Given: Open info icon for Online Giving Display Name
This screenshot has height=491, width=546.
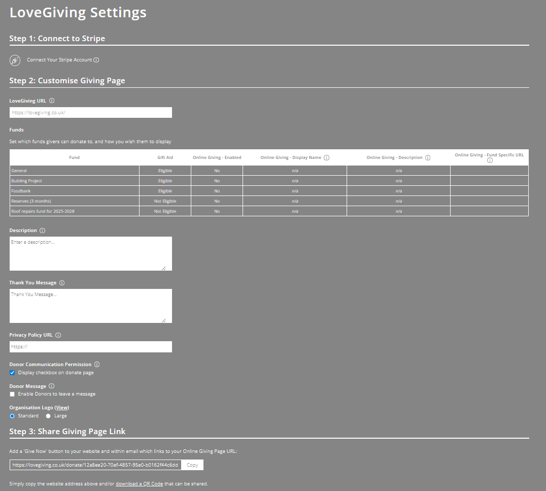Looking at the screenshot, I should pyautogui.click(x=327, y=157).
